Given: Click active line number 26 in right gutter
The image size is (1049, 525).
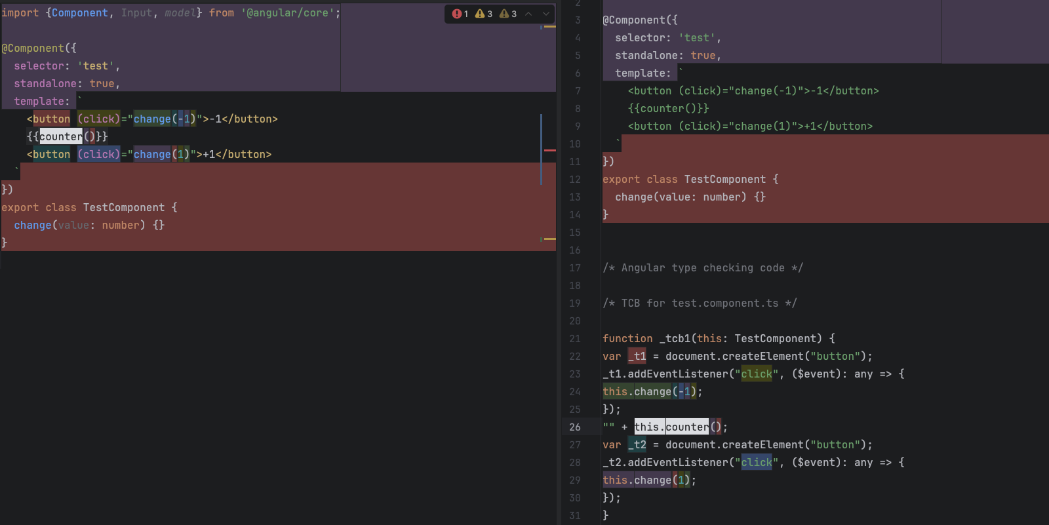Looking at the screenshot, I should point(575,427).
